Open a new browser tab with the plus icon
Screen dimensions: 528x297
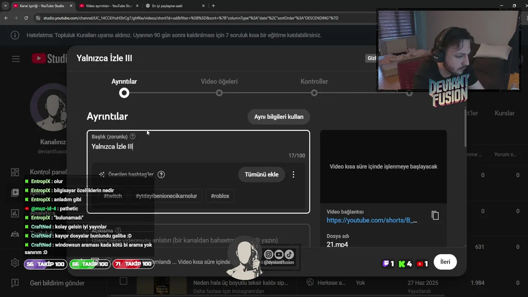pos(213,6)
